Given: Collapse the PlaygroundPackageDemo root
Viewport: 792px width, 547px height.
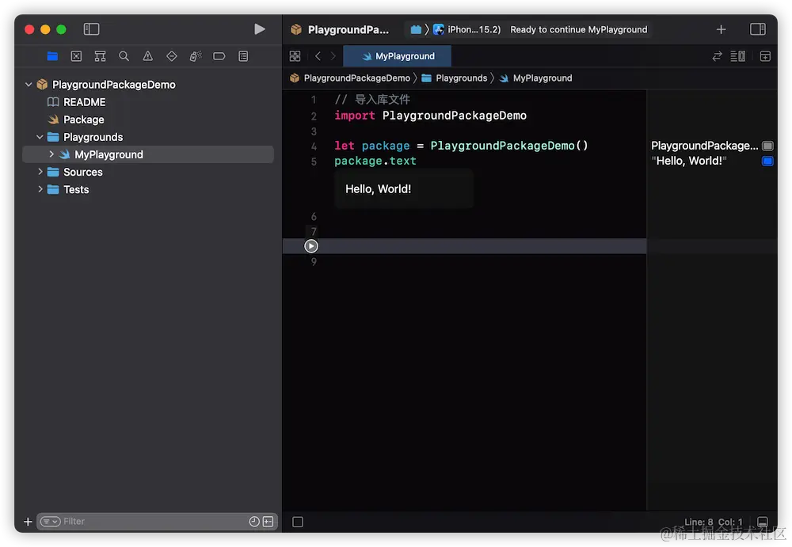Looking at the screenshot, I should (29, 85).
